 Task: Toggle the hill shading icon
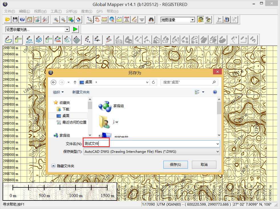(200, 20)
